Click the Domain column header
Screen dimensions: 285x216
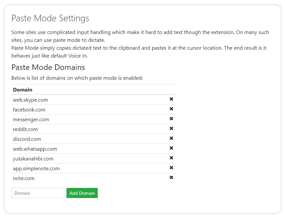pyautogui.click(x=23, y=90)
